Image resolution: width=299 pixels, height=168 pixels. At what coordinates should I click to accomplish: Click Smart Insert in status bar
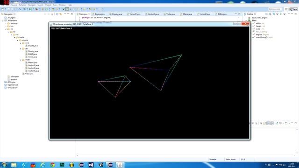coord(230,160)
